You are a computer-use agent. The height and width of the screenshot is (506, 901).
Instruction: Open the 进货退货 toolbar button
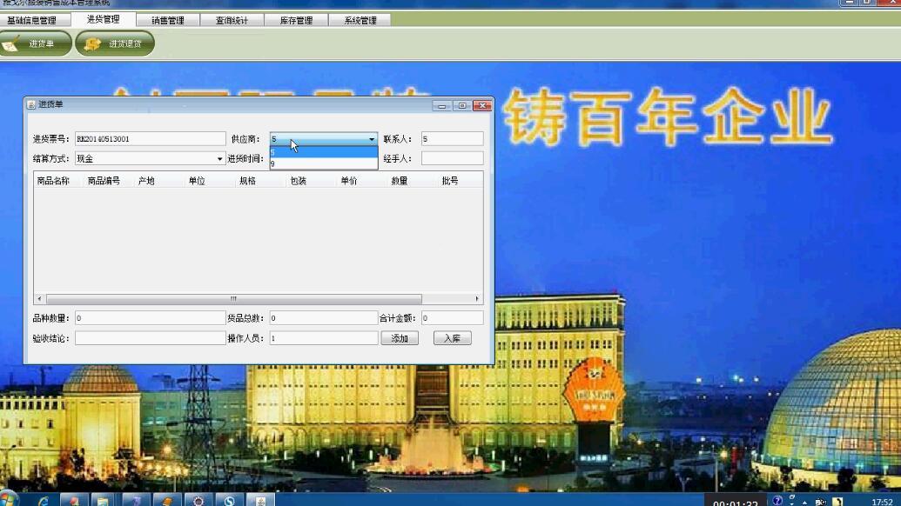pos(115,43)
